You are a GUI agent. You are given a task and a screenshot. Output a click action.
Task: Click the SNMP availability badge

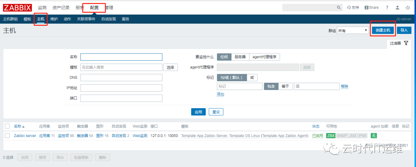(x=342, y=136)
